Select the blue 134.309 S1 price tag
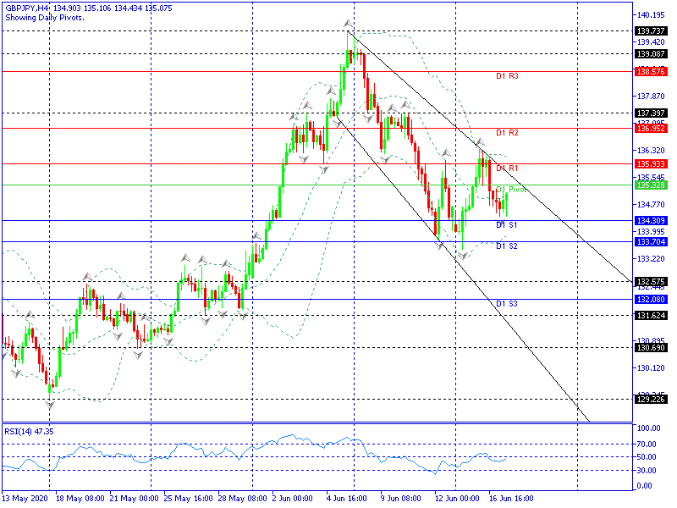The image size is (677, 508). (x=650, y=220)
